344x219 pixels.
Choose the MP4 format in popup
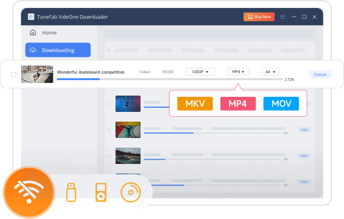238,103
